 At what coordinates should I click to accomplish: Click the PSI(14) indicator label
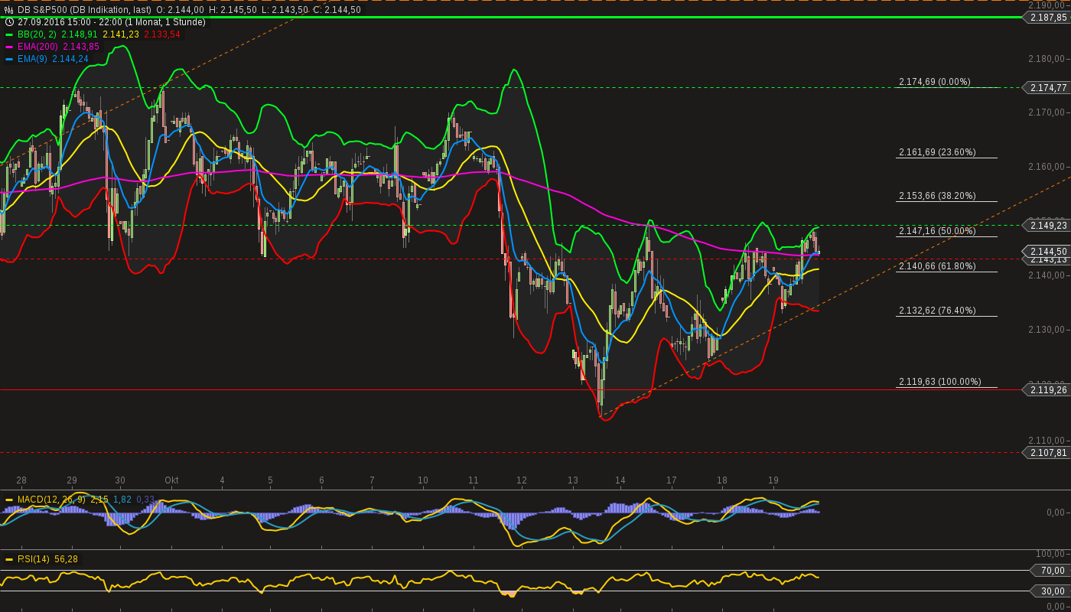coord(33,559)
